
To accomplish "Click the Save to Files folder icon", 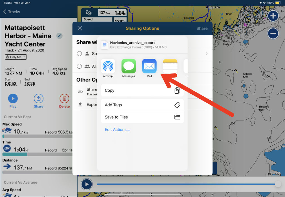I will [177, 117].
